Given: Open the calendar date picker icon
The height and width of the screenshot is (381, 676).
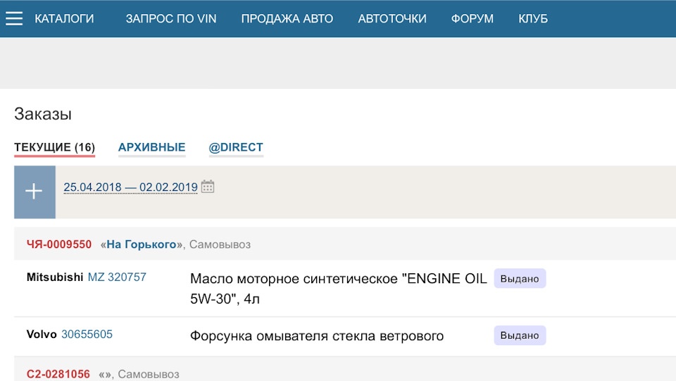Looking at the screenshot, I should coord(208,187).
